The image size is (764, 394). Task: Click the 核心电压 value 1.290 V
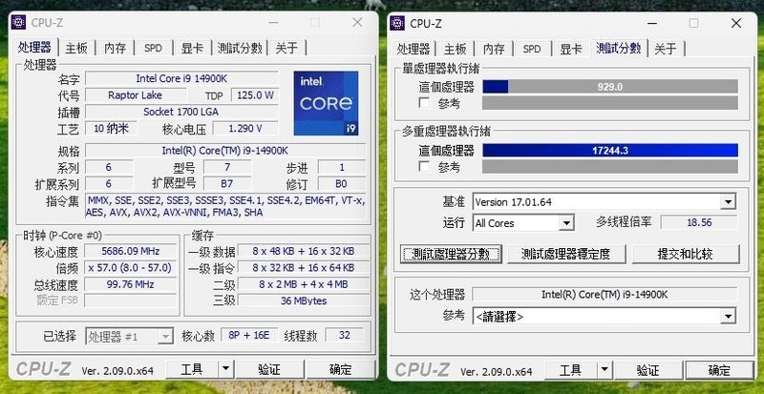[245, 129]
